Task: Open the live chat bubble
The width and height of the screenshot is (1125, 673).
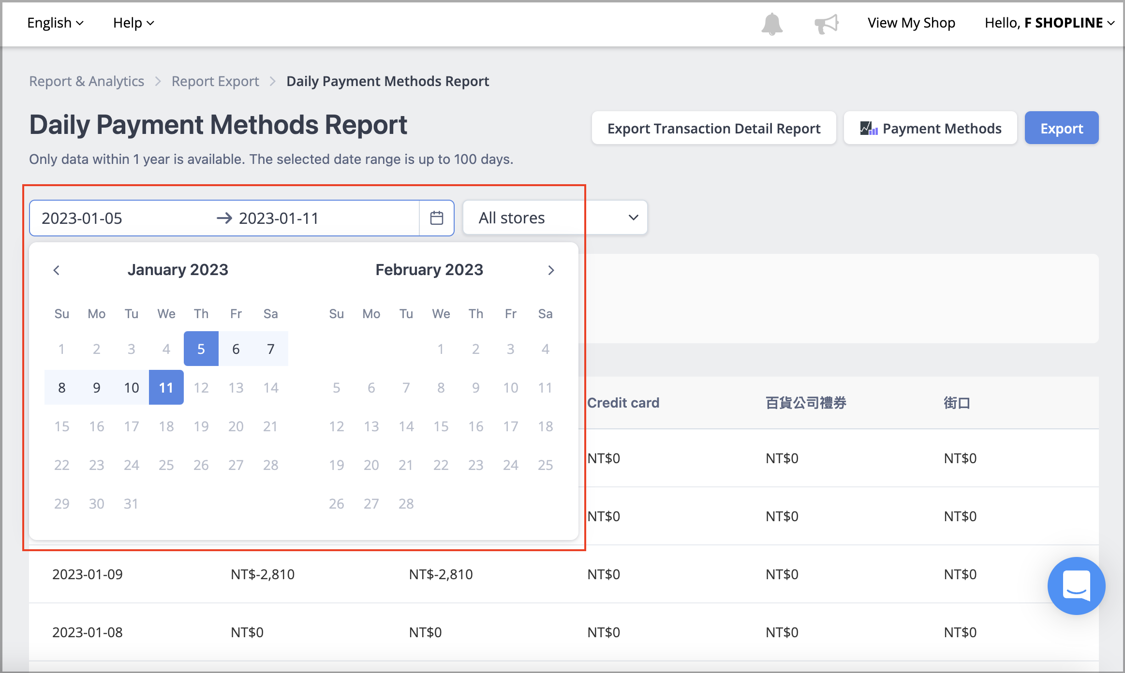Action: point(1076,585)
